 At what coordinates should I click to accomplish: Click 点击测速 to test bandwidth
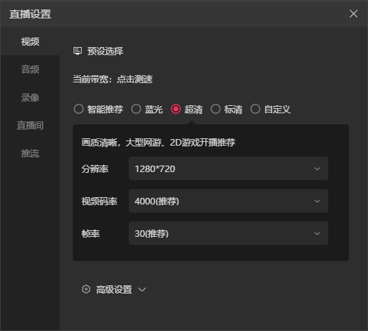coord(135,79)
